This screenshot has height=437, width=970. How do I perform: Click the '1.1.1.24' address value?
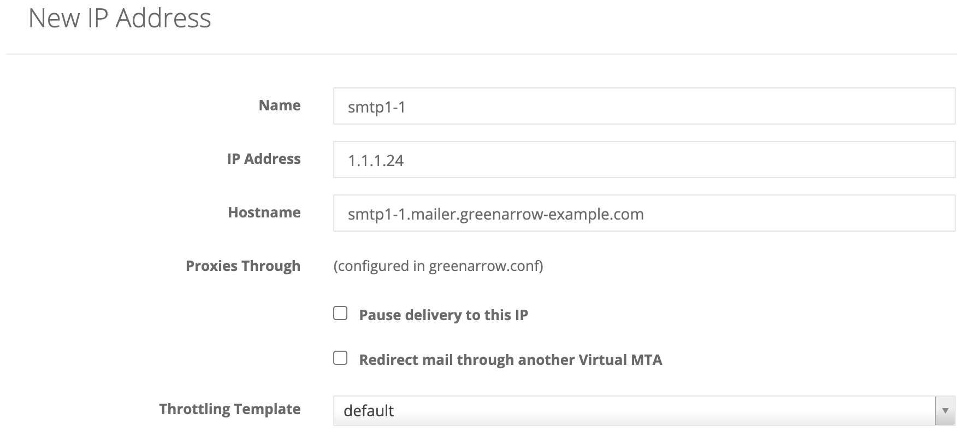(376, 160)
